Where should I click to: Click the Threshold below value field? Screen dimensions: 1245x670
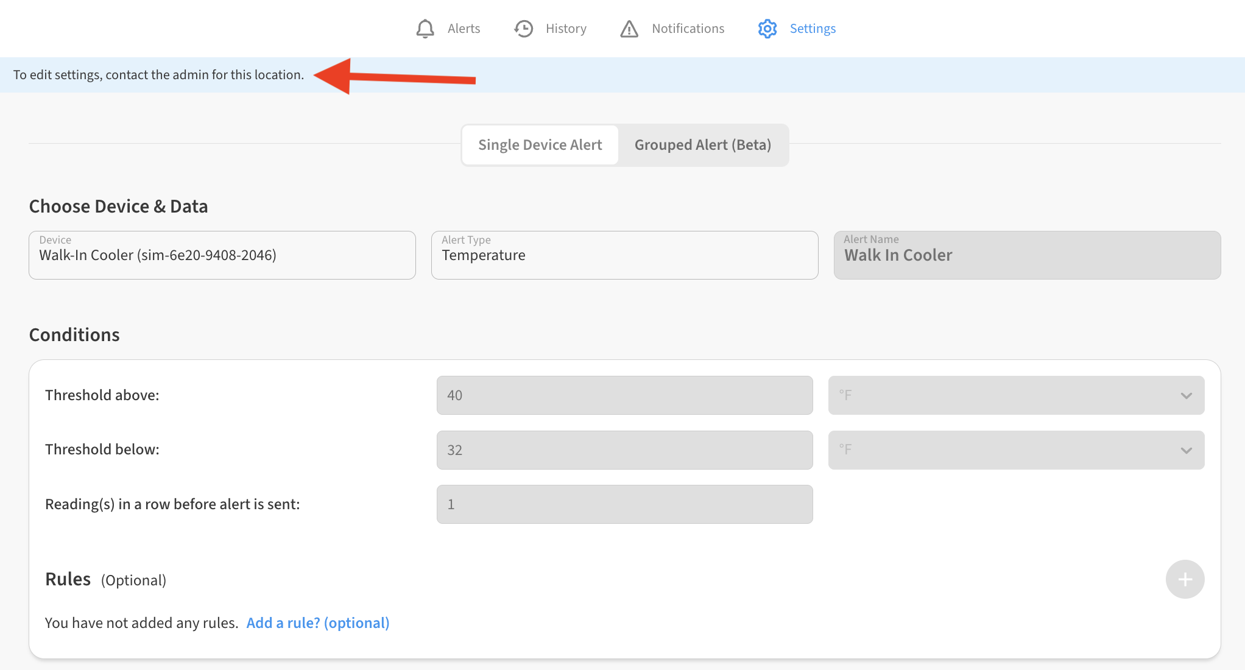(x=624, y=450)
